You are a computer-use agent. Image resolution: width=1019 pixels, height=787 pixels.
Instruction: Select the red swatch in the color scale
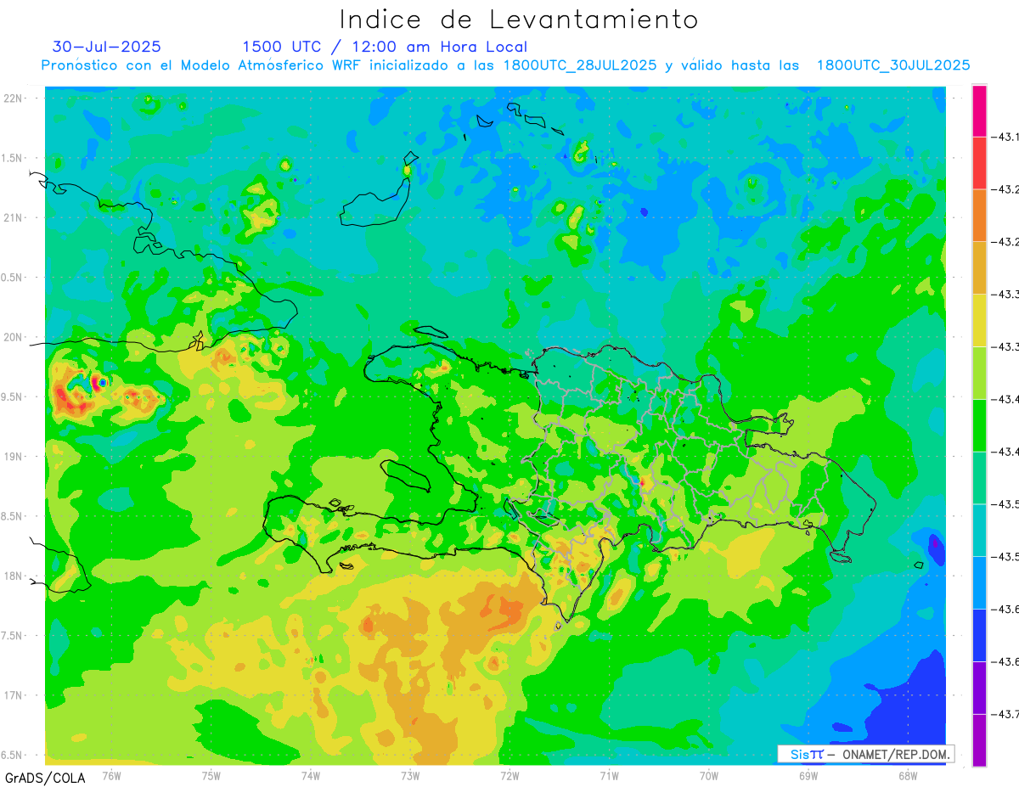(x=979, y=162)
